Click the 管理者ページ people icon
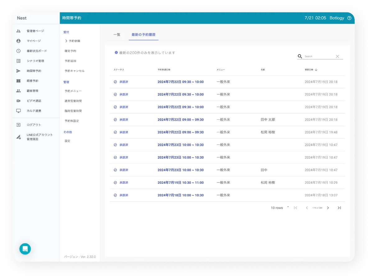This screenshot has width=373, height=280. click(18, 31)
